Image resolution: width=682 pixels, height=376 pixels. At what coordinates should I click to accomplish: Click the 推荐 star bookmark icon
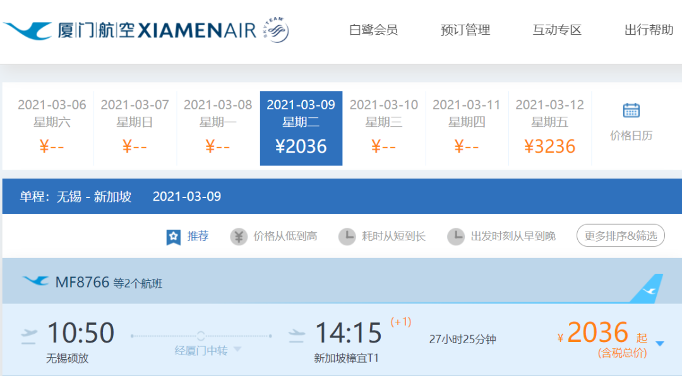pos(174,237)
